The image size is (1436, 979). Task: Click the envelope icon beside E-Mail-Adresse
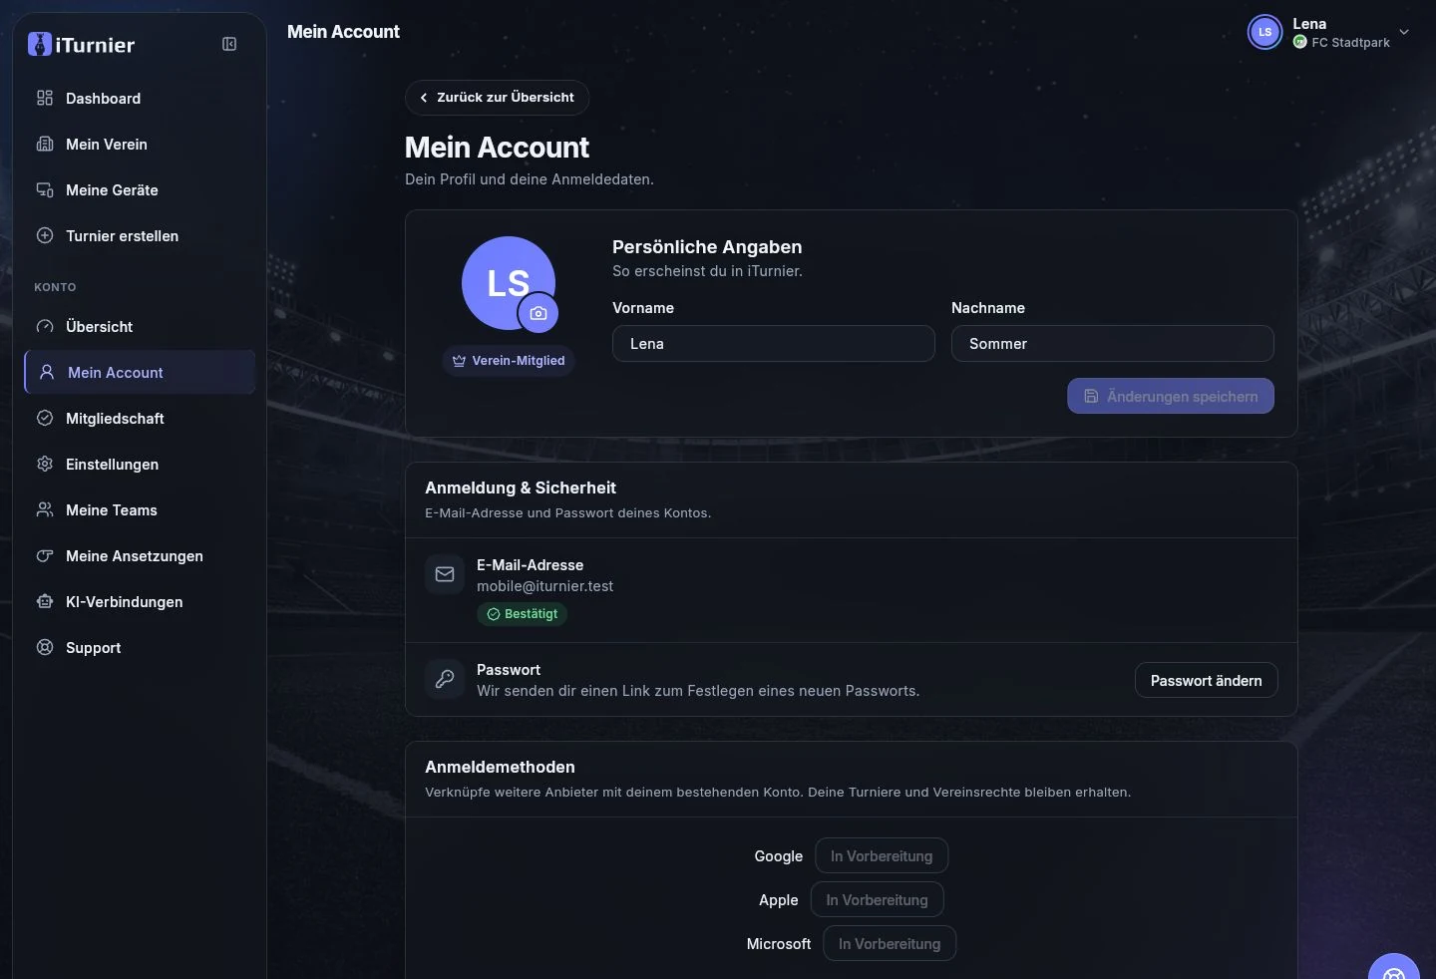445,574
